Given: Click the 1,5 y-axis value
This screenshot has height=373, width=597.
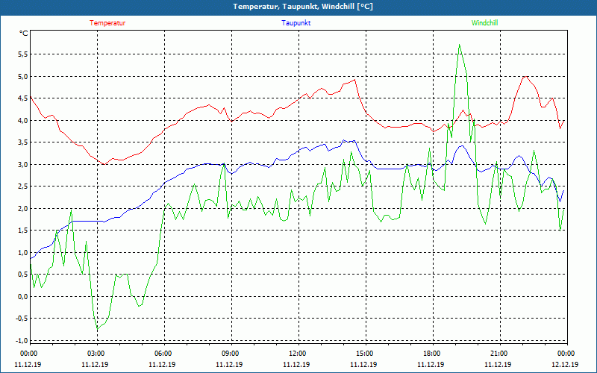Looking at the screenshot, I should pos(23,231).
